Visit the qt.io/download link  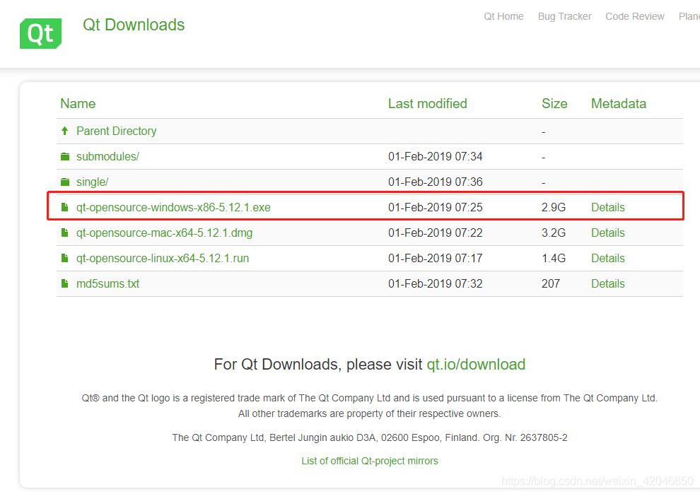pos(476,365)
